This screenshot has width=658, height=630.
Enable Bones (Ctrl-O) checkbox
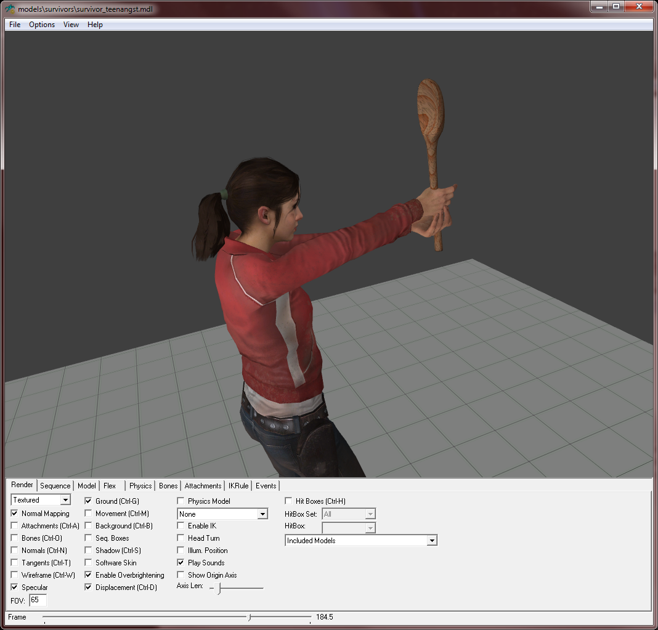[x=15, y=538]
